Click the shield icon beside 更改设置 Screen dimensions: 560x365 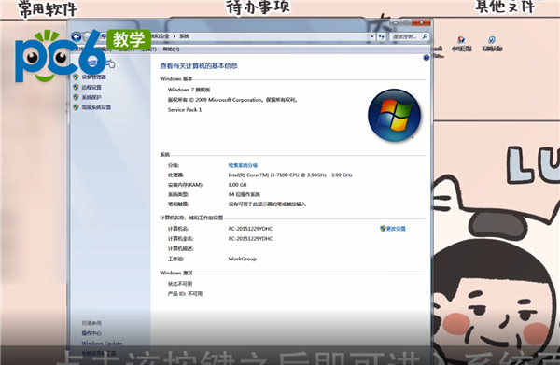point(383,228)
